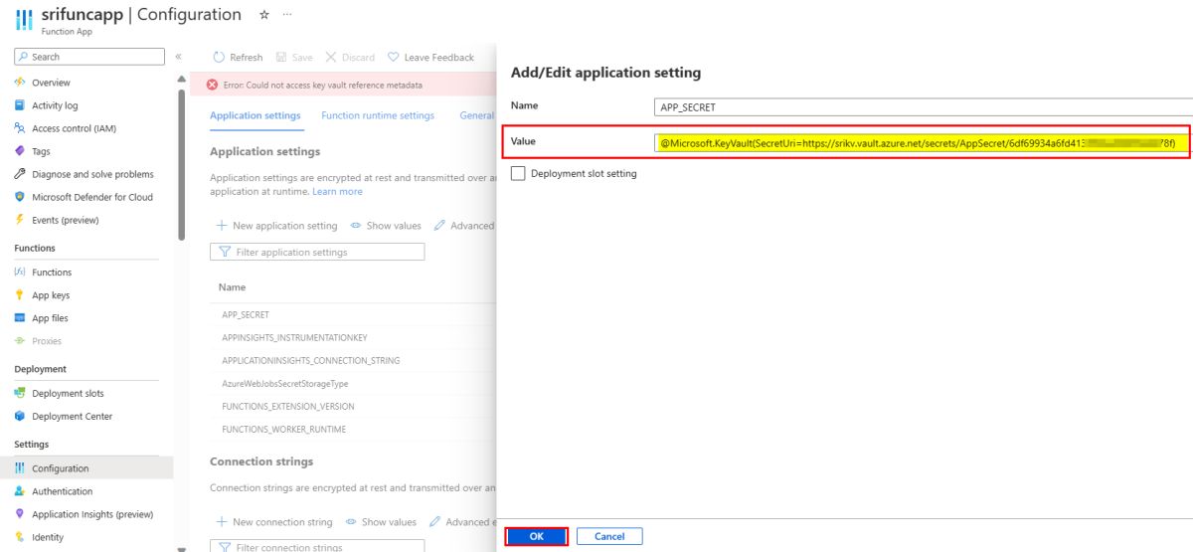Image resolution: width=1193 pixels, height=552 pixels.
Task: Click the Configuration sliders icon in sidebar
Action: click(20, 468)
